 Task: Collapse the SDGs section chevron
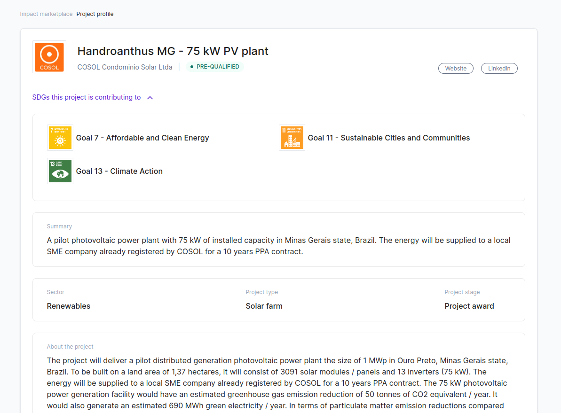click(150, 98)
